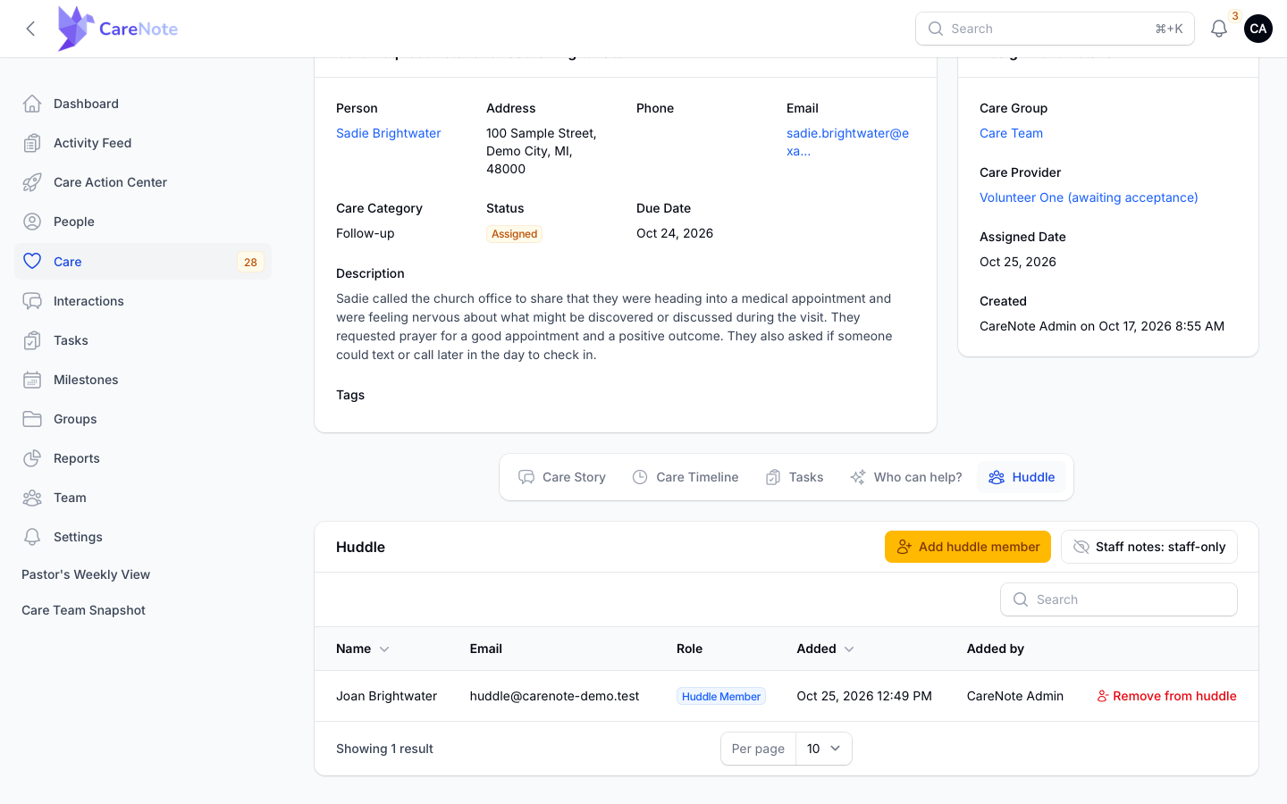Sort huddle table by Added column

click(825, 649)
